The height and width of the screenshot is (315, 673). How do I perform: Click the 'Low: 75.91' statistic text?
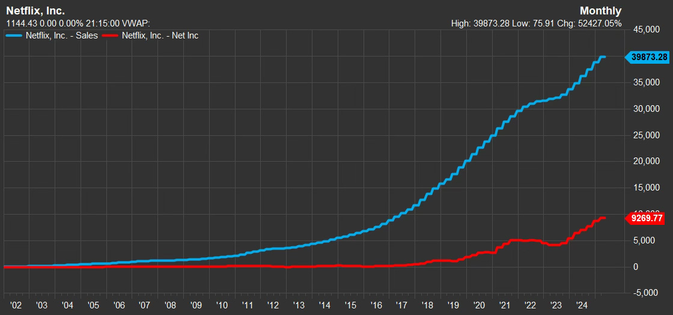coord(534,23)
